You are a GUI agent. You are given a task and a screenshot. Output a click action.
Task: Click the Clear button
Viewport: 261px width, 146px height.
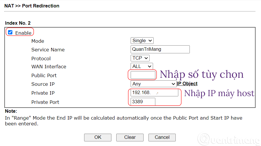click(130, 137)
